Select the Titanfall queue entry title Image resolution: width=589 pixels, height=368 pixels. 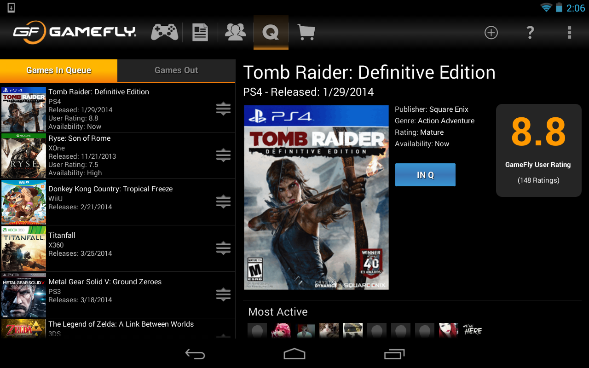[x=62, y=236]
